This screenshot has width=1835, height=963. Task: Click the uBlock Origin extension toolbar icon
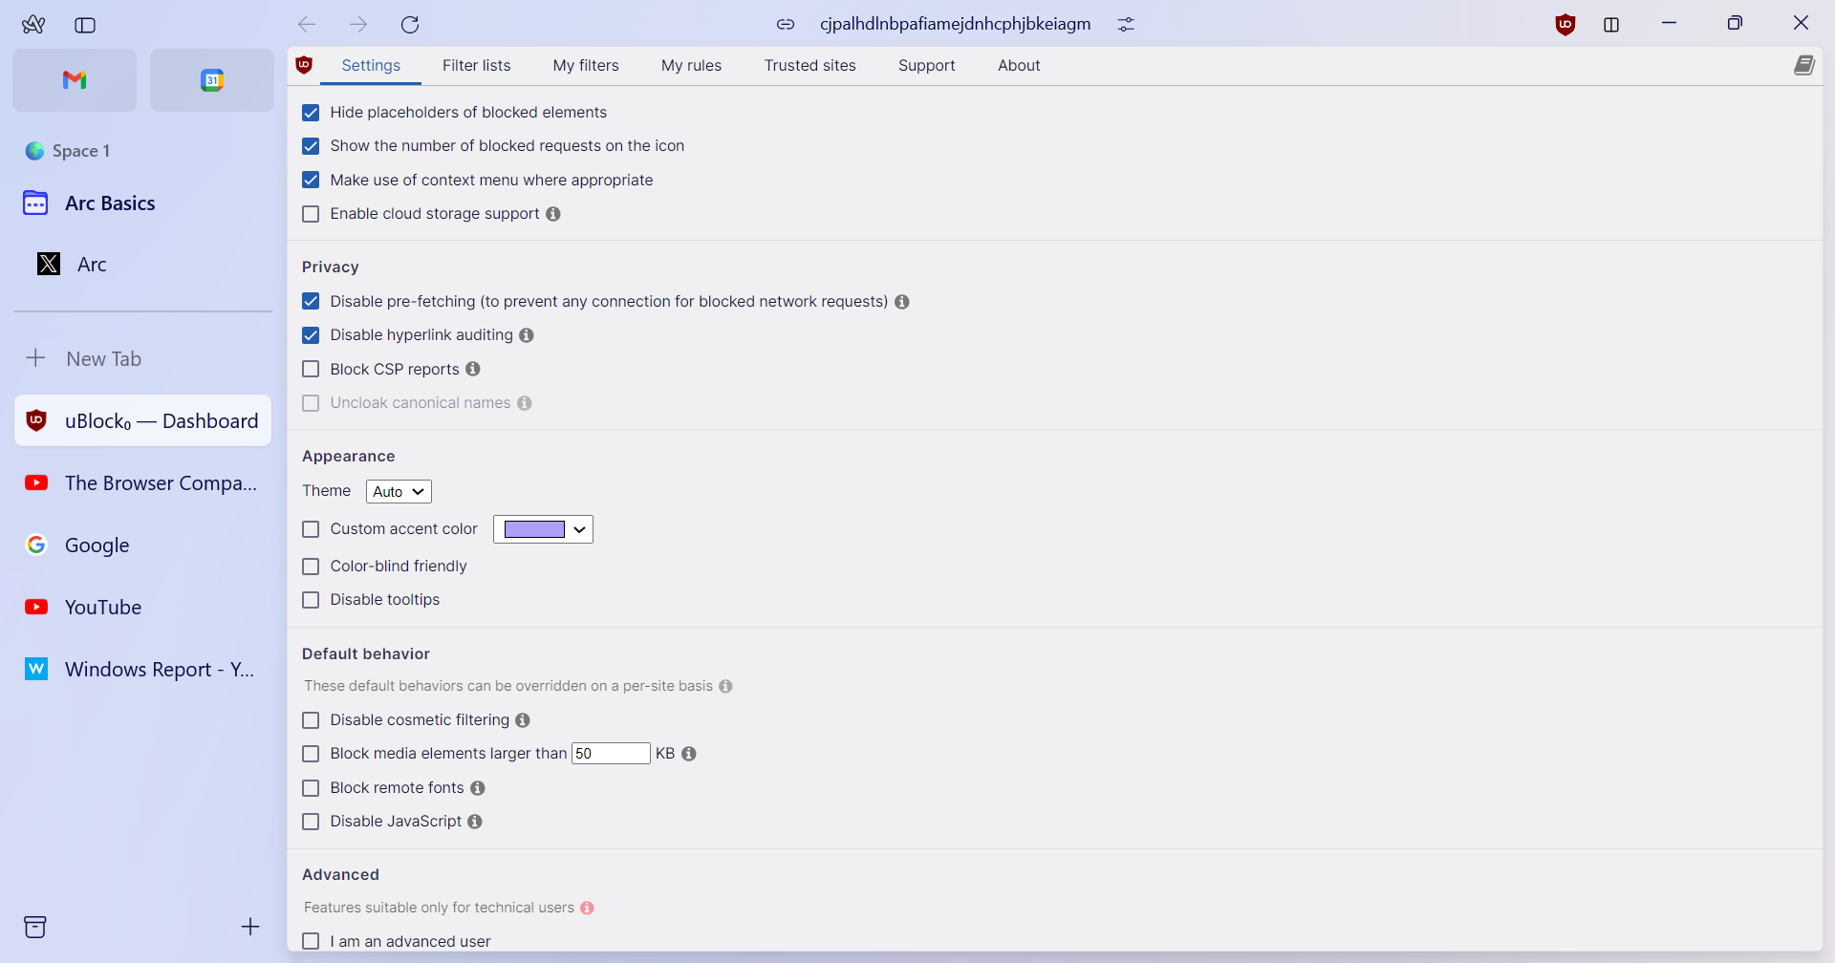pyautogui.click(x=1565, y=25)
